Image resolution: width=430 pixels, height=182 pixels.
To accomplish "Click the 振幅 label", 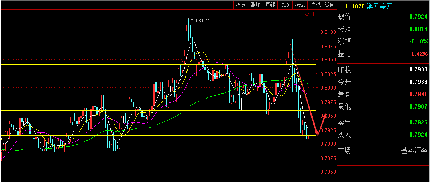I will coord(344,54).
